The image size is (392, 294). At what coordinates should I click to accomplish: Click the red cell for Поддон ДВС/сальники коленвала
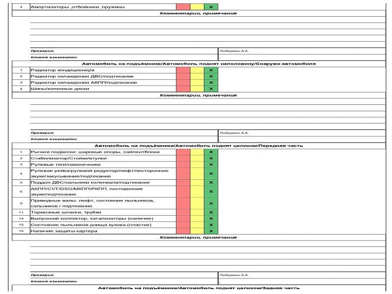(183, 182)
